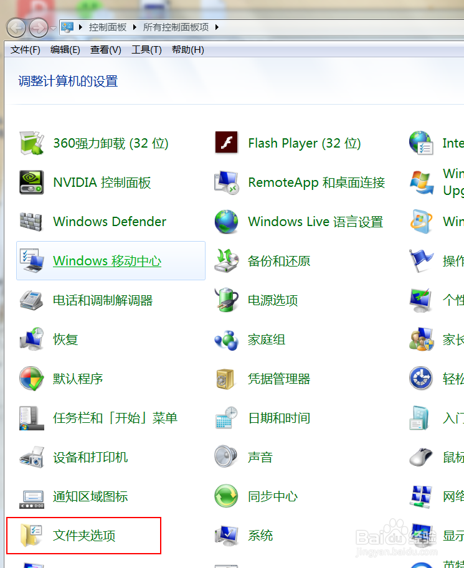The image size is (464, 568).
Task: Click the Windows Defender link text
Action: pyautogui.click(x=110, y=221)
